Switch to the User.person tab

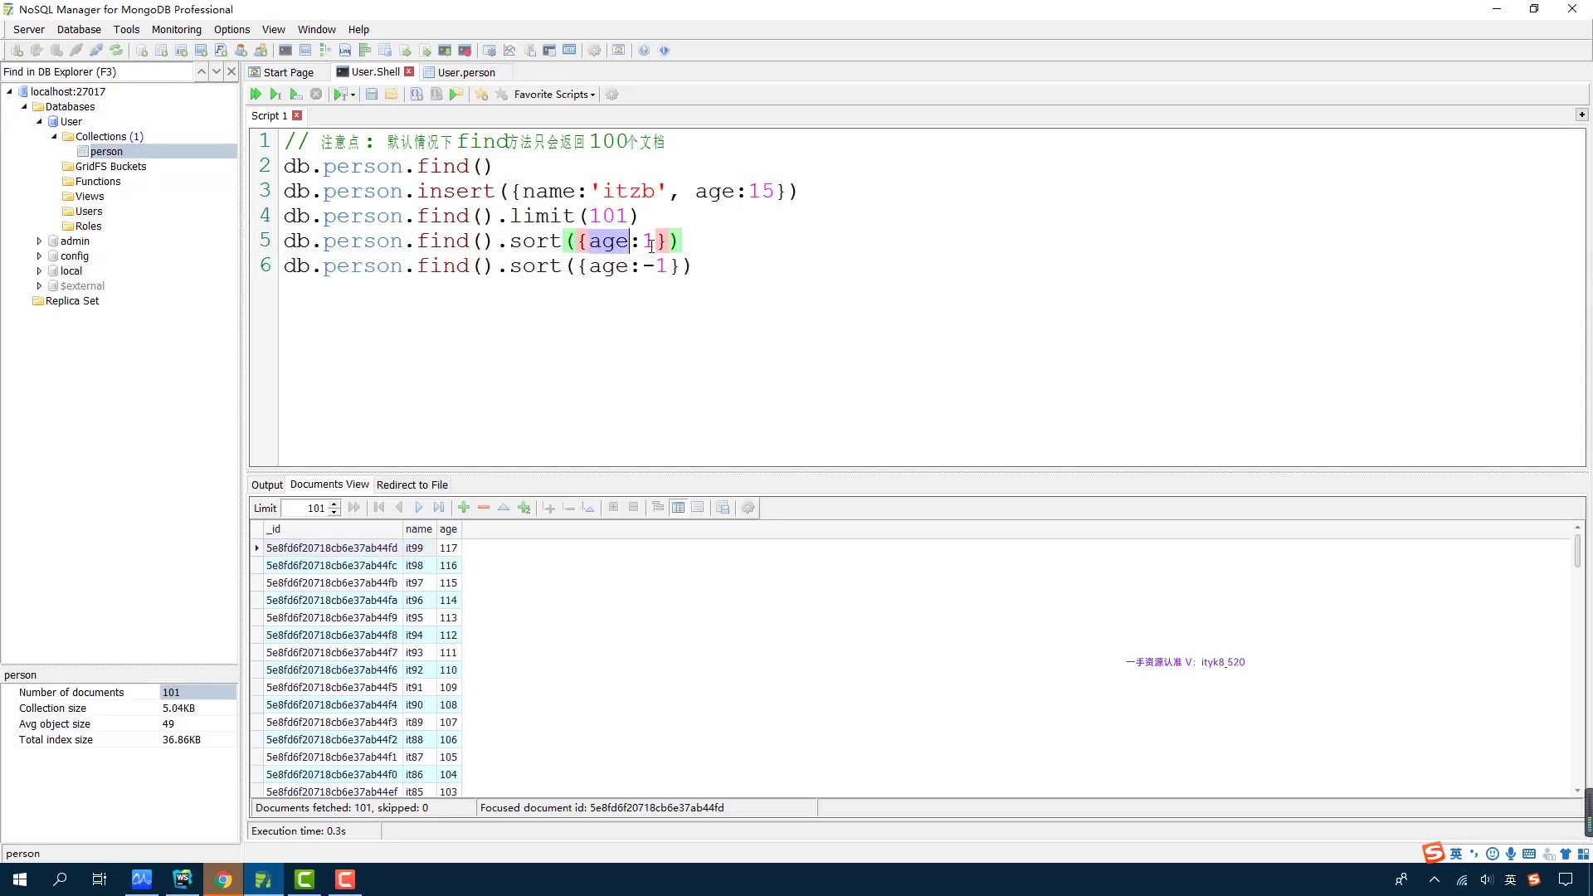pos(465,72)
